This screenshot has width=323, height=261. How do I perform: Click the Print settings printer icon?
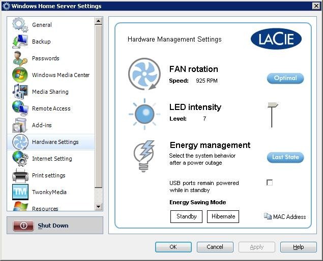click(20, 175)
